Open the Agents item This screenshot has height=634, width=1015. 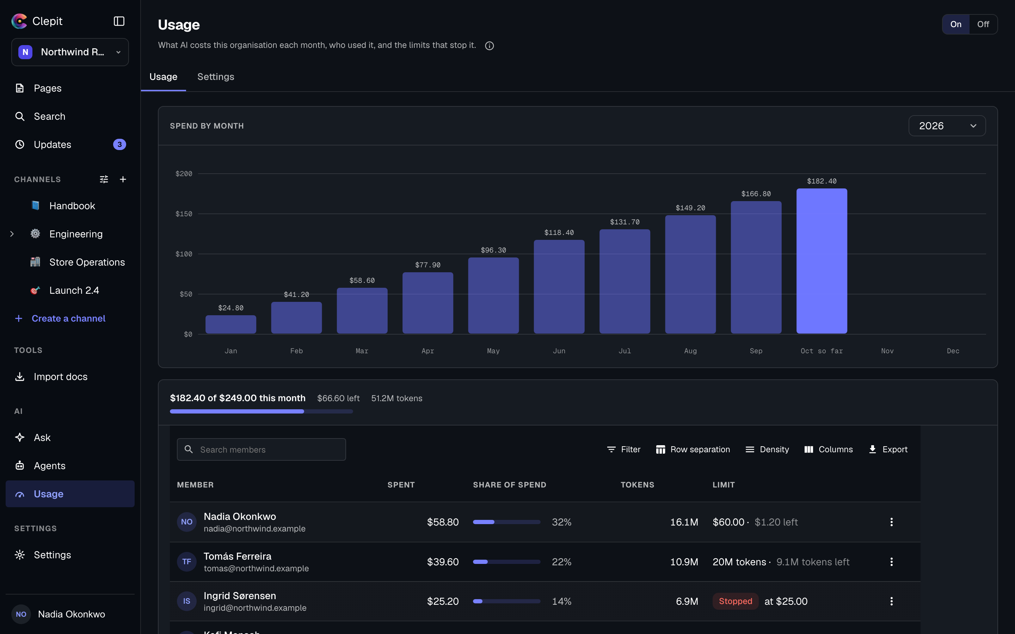(70, 465)
